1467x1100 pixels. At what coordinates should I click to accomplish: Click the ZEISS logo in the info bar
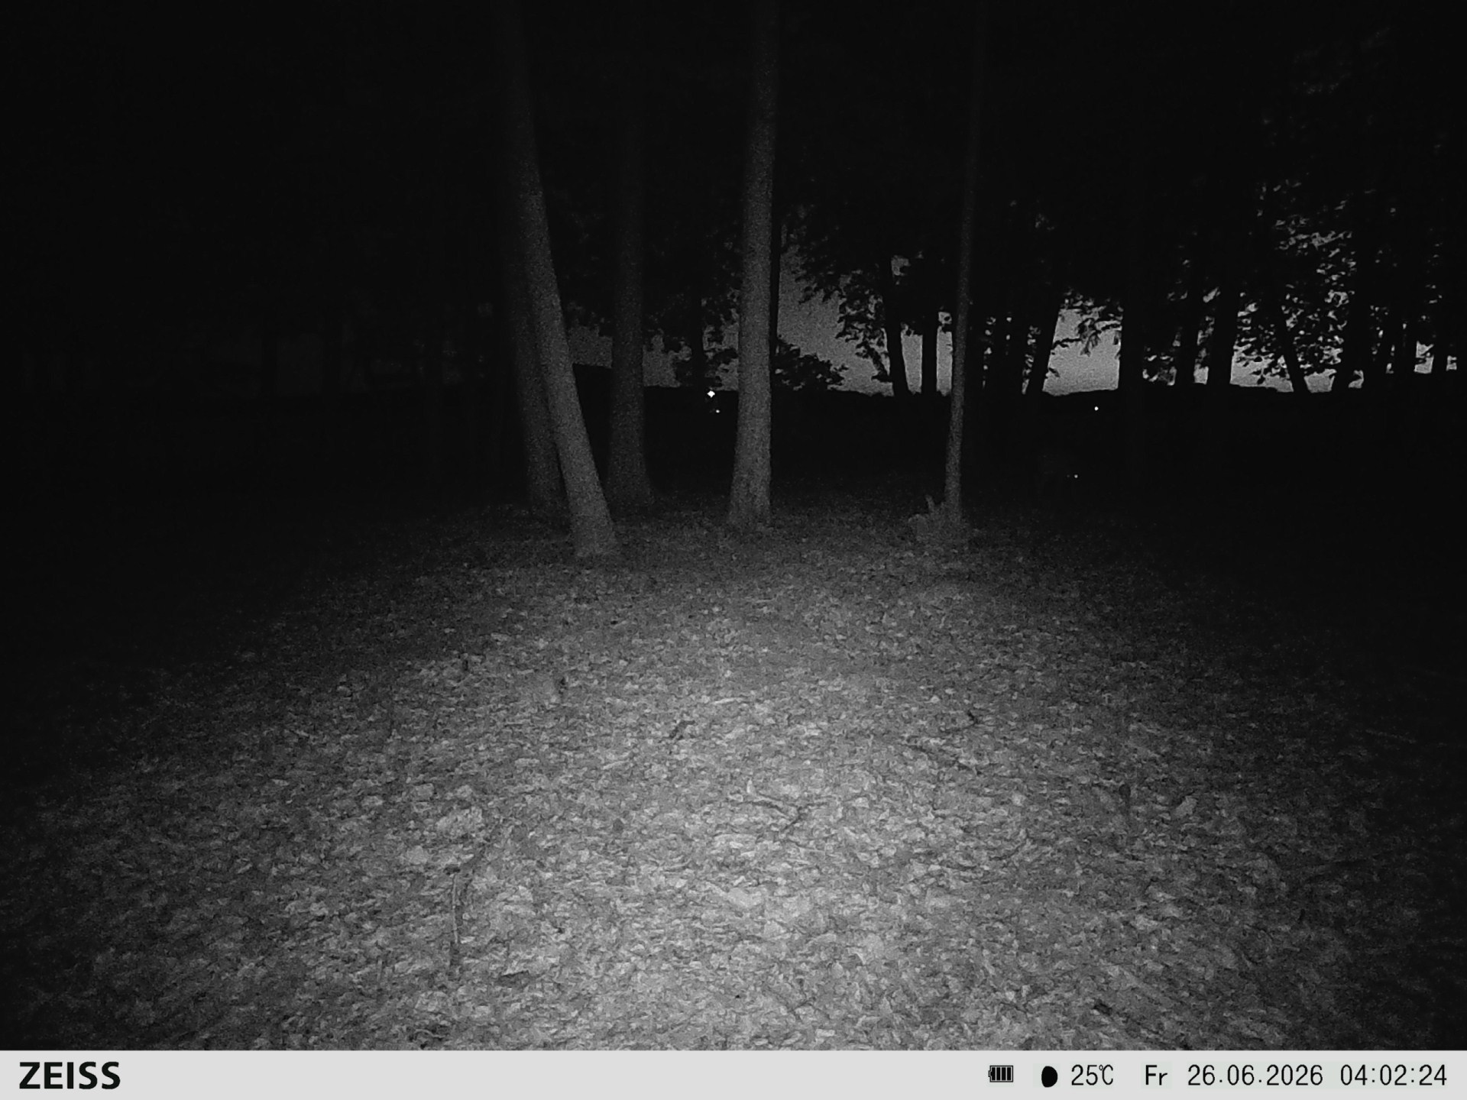(70, 1076)
